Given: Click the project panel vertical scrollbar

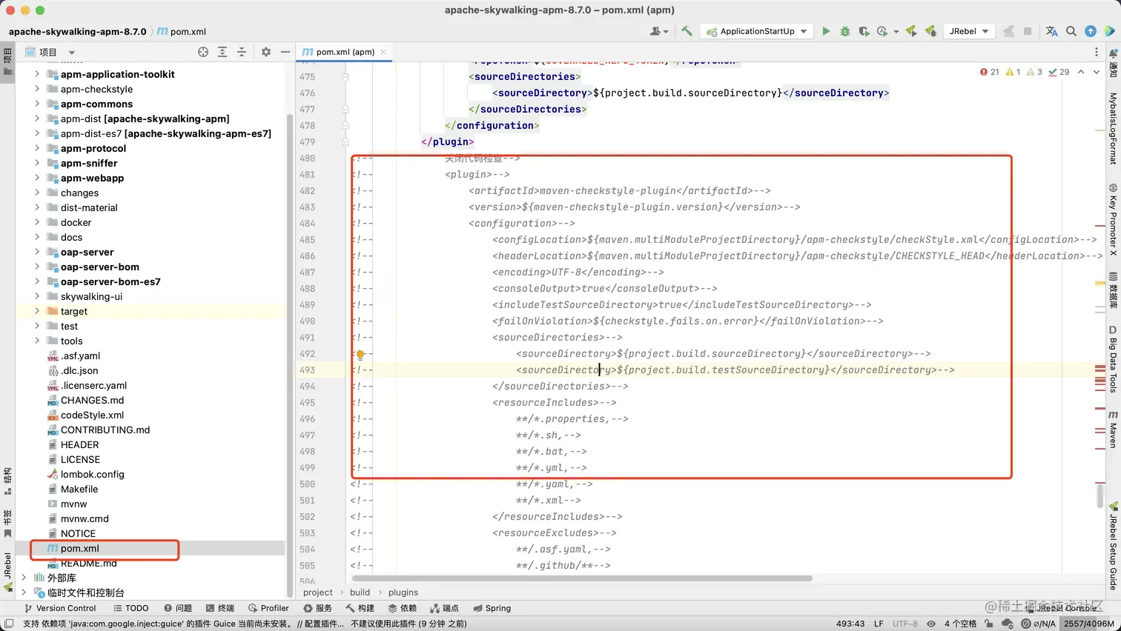Looking at the screenshot, I should pyautogui.click(x=290, y=355).
